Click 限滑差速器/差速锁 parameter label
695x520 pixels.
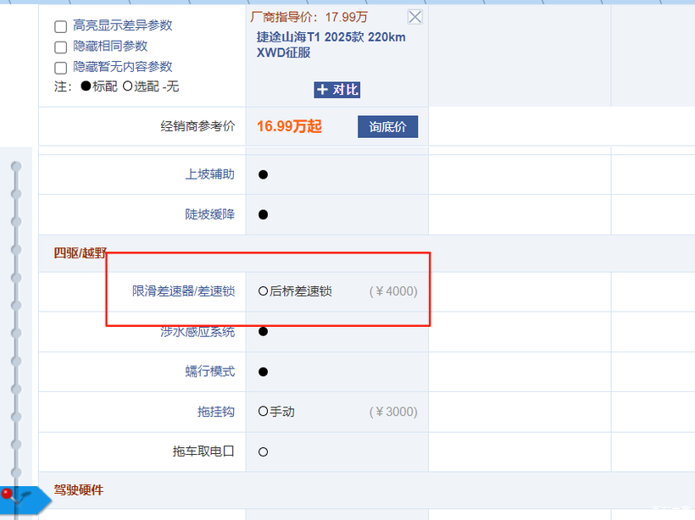184,291
